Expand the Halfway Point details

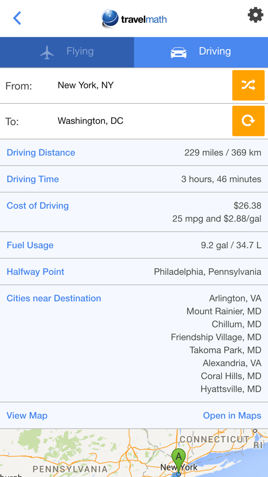(35, 272)
